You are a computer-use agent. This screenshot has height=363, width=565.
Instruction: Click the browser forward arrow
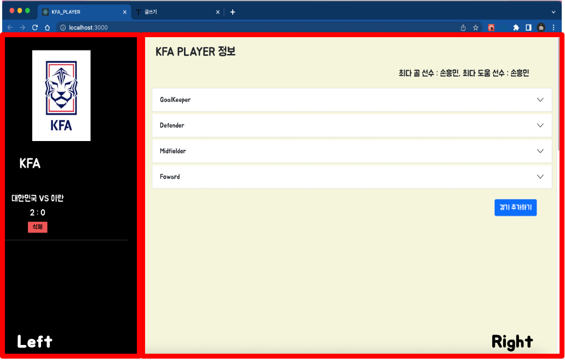click(22, 27)
